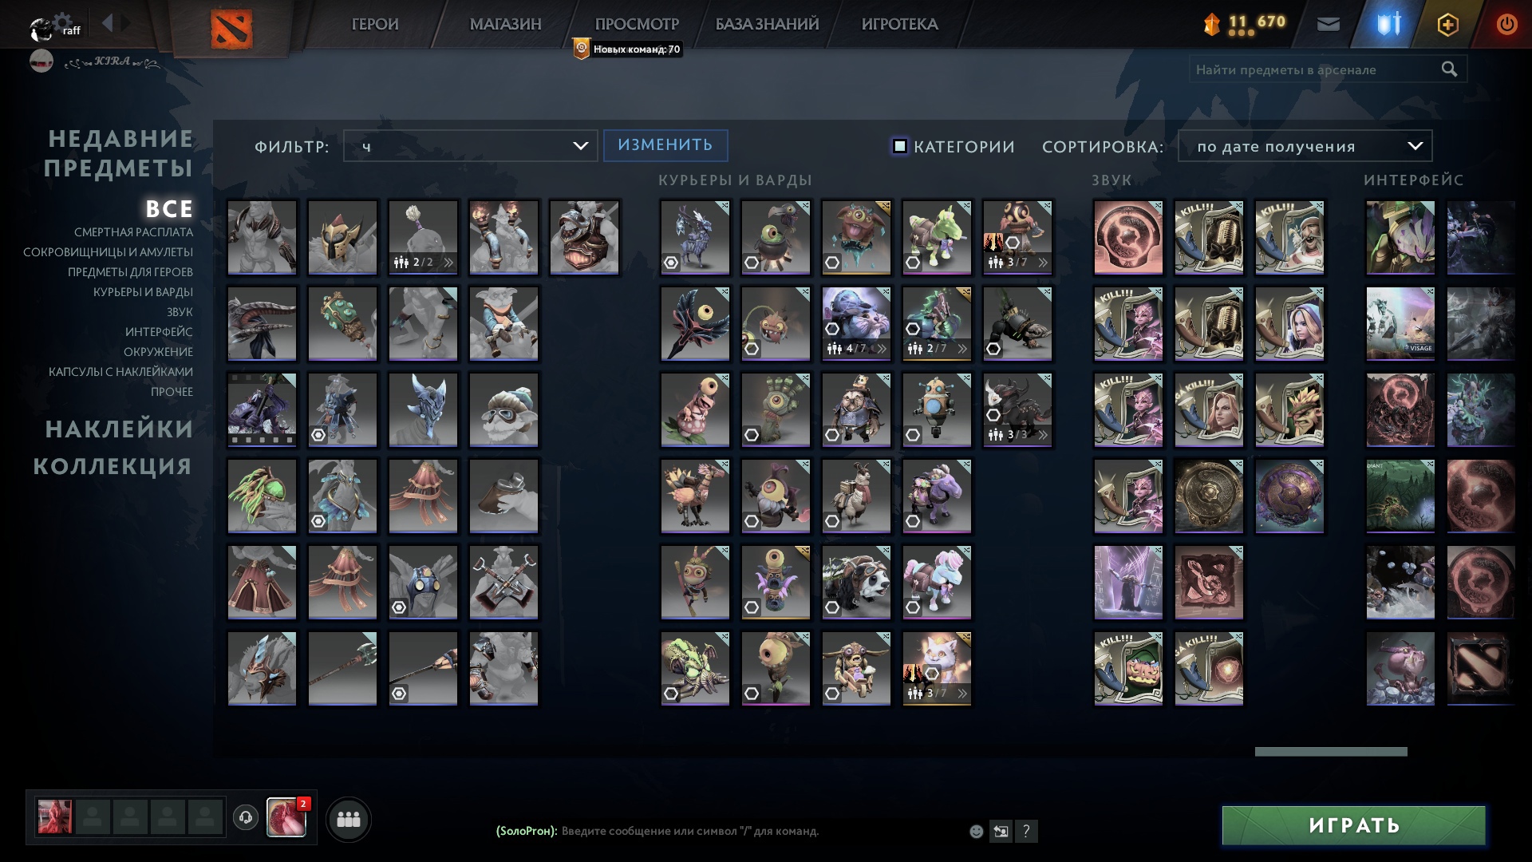
Task: Expand the 4/7 courier bundle arrows
Action: (882, 349)
